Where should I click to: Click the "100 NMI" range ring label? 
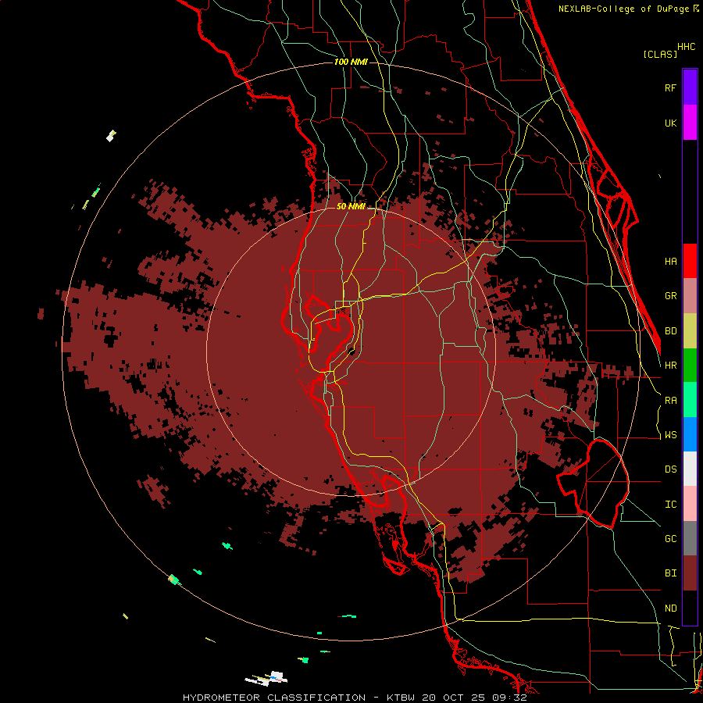tap(351, 62)
